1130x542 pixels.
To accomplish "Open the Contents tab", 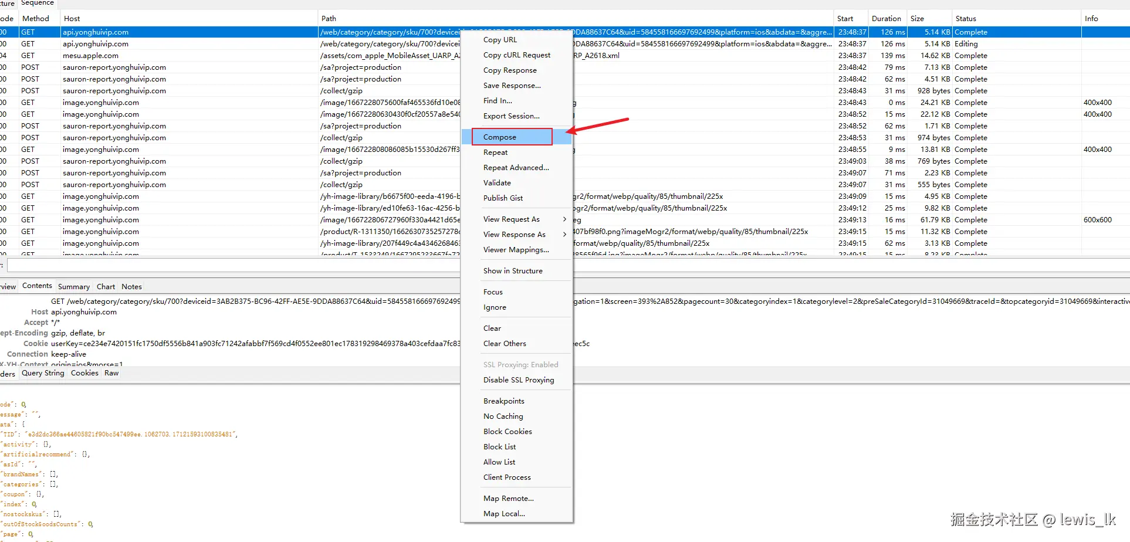I will click(x=37, y=286).
